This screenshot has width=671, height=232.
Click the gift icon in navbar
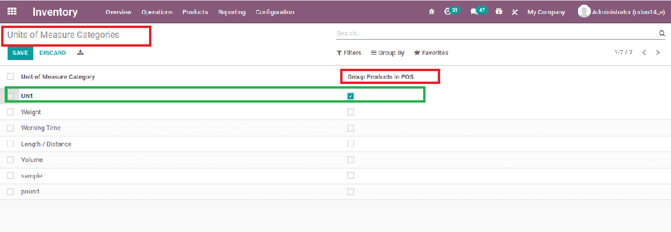[x=499, y=12]
